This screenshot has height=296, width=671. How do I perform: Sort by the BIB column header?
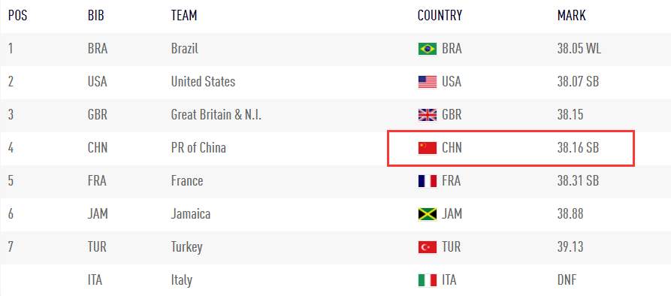coord(96,15)
